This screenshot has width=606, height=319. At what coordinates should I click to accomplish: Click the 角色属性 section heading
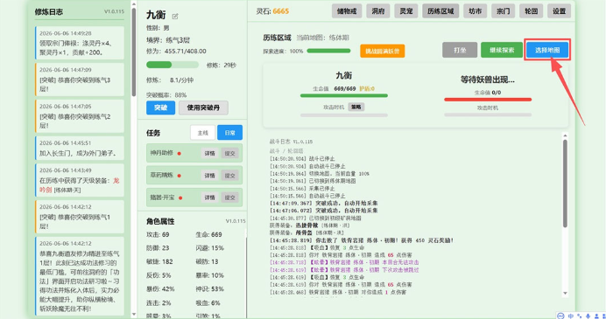(160, 221)
